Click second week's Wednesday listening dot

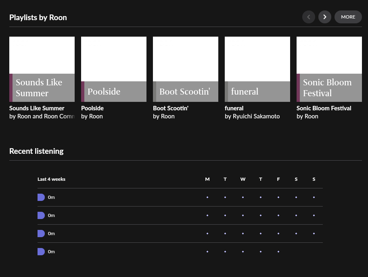pyautogui.click(x=243, y=215)
